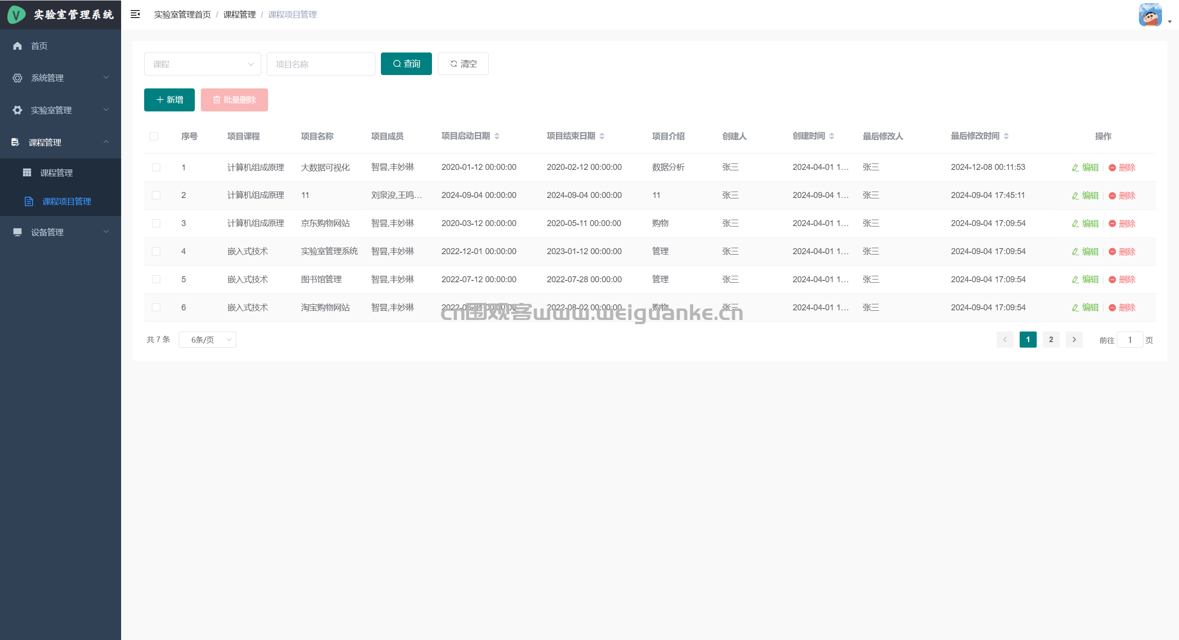Open the 课程管理 submenu item
This screenshot has height=640, width=1179.
click(56, 173)
